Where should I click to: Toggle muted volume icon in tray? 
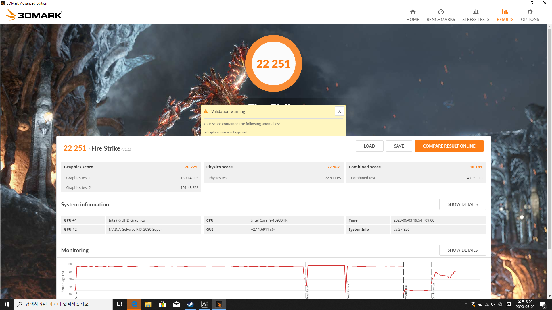click(x=493, y=304)
